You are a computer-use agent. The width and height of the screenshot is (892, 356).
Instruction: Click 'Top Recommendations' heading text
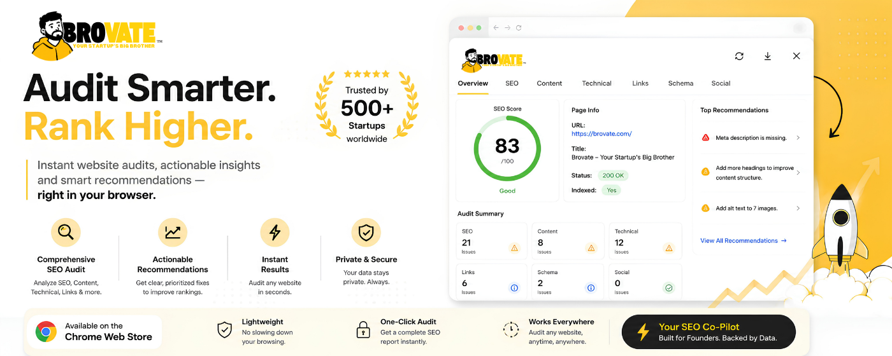click(734, 110)
